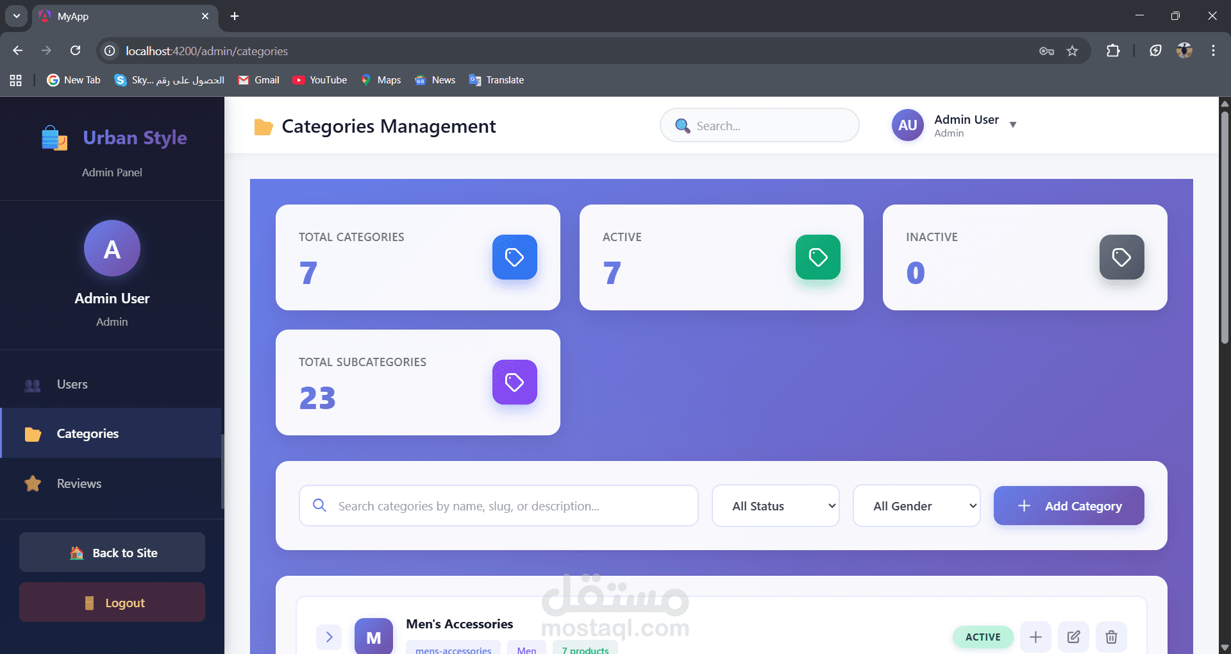Open the tab search dropdown arrow
Image resolution: width=1231 pixels, height=654 pixels.
(17, 16)
